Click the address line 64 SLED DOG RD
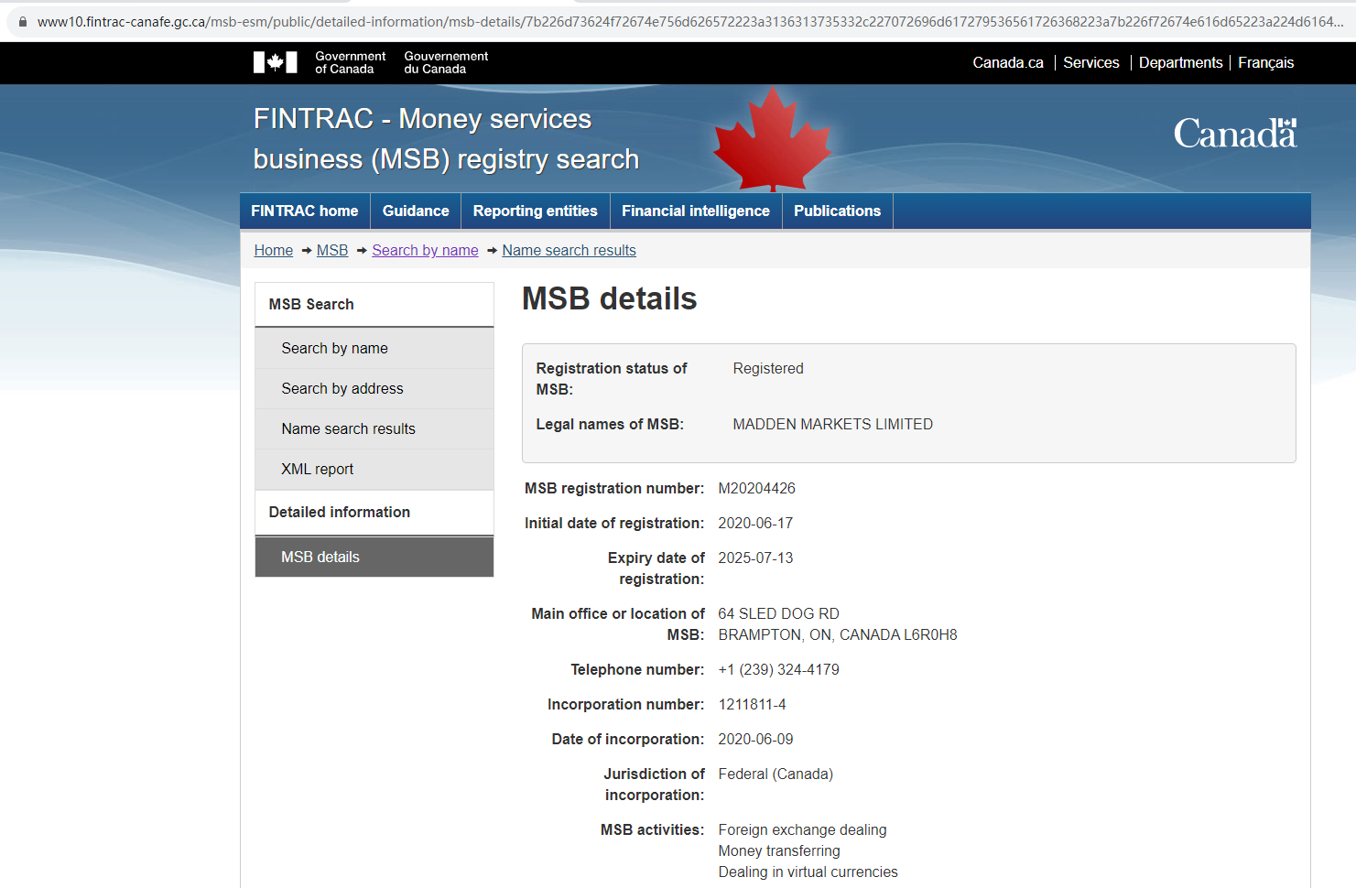Viewport: 1356px width, 888px height. (778, 613)
